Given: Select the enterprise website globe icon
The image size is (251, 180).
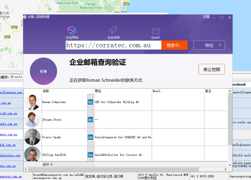Looking at the screenshot, I should click(x=72, y=30).
